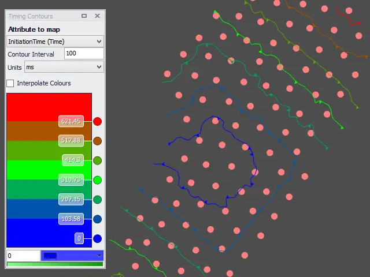Select the teal green colour stop circle
The image size is (370, 277).
tap(97, 200)
